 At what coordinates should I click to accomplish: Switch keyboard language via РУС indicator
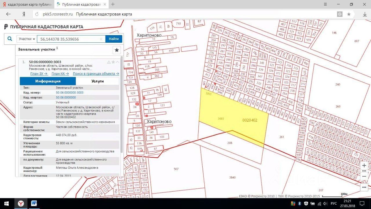(x=334, y=203)
